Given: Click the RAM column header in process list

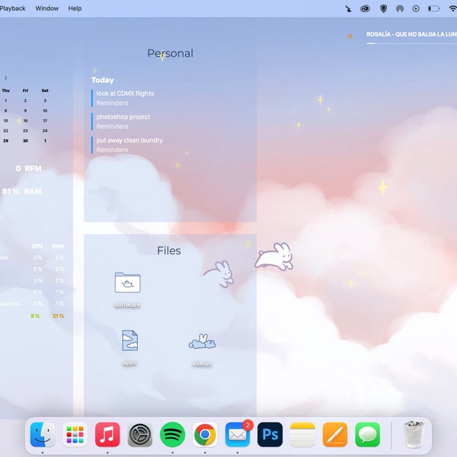Looking at the screenshot, I should 58,246.
